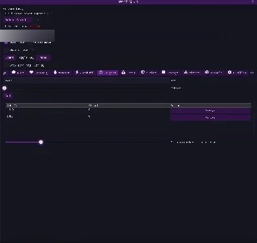Select the second, unselected radio option

coord(30,43)
